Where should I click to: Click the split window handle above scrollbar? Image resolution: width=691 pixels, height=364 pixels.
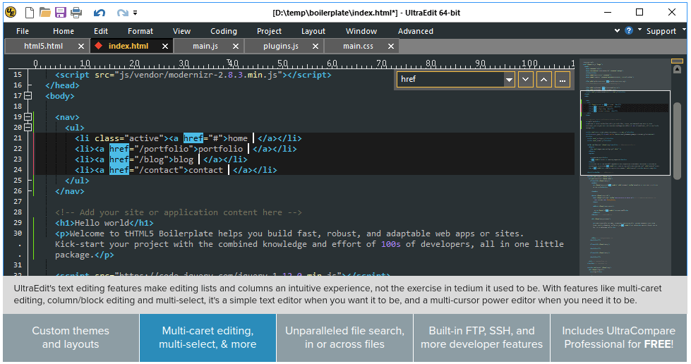(x=677, y=61)
